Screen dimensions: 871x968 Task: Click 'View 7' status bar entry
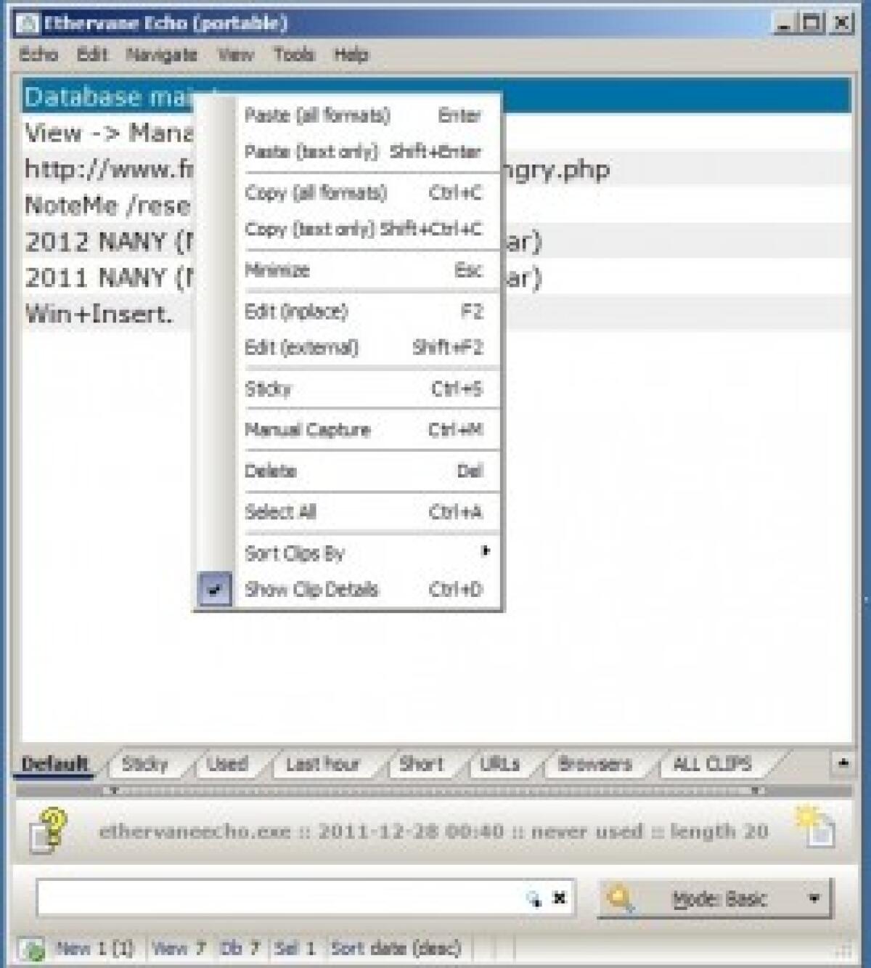pos(179,948)
